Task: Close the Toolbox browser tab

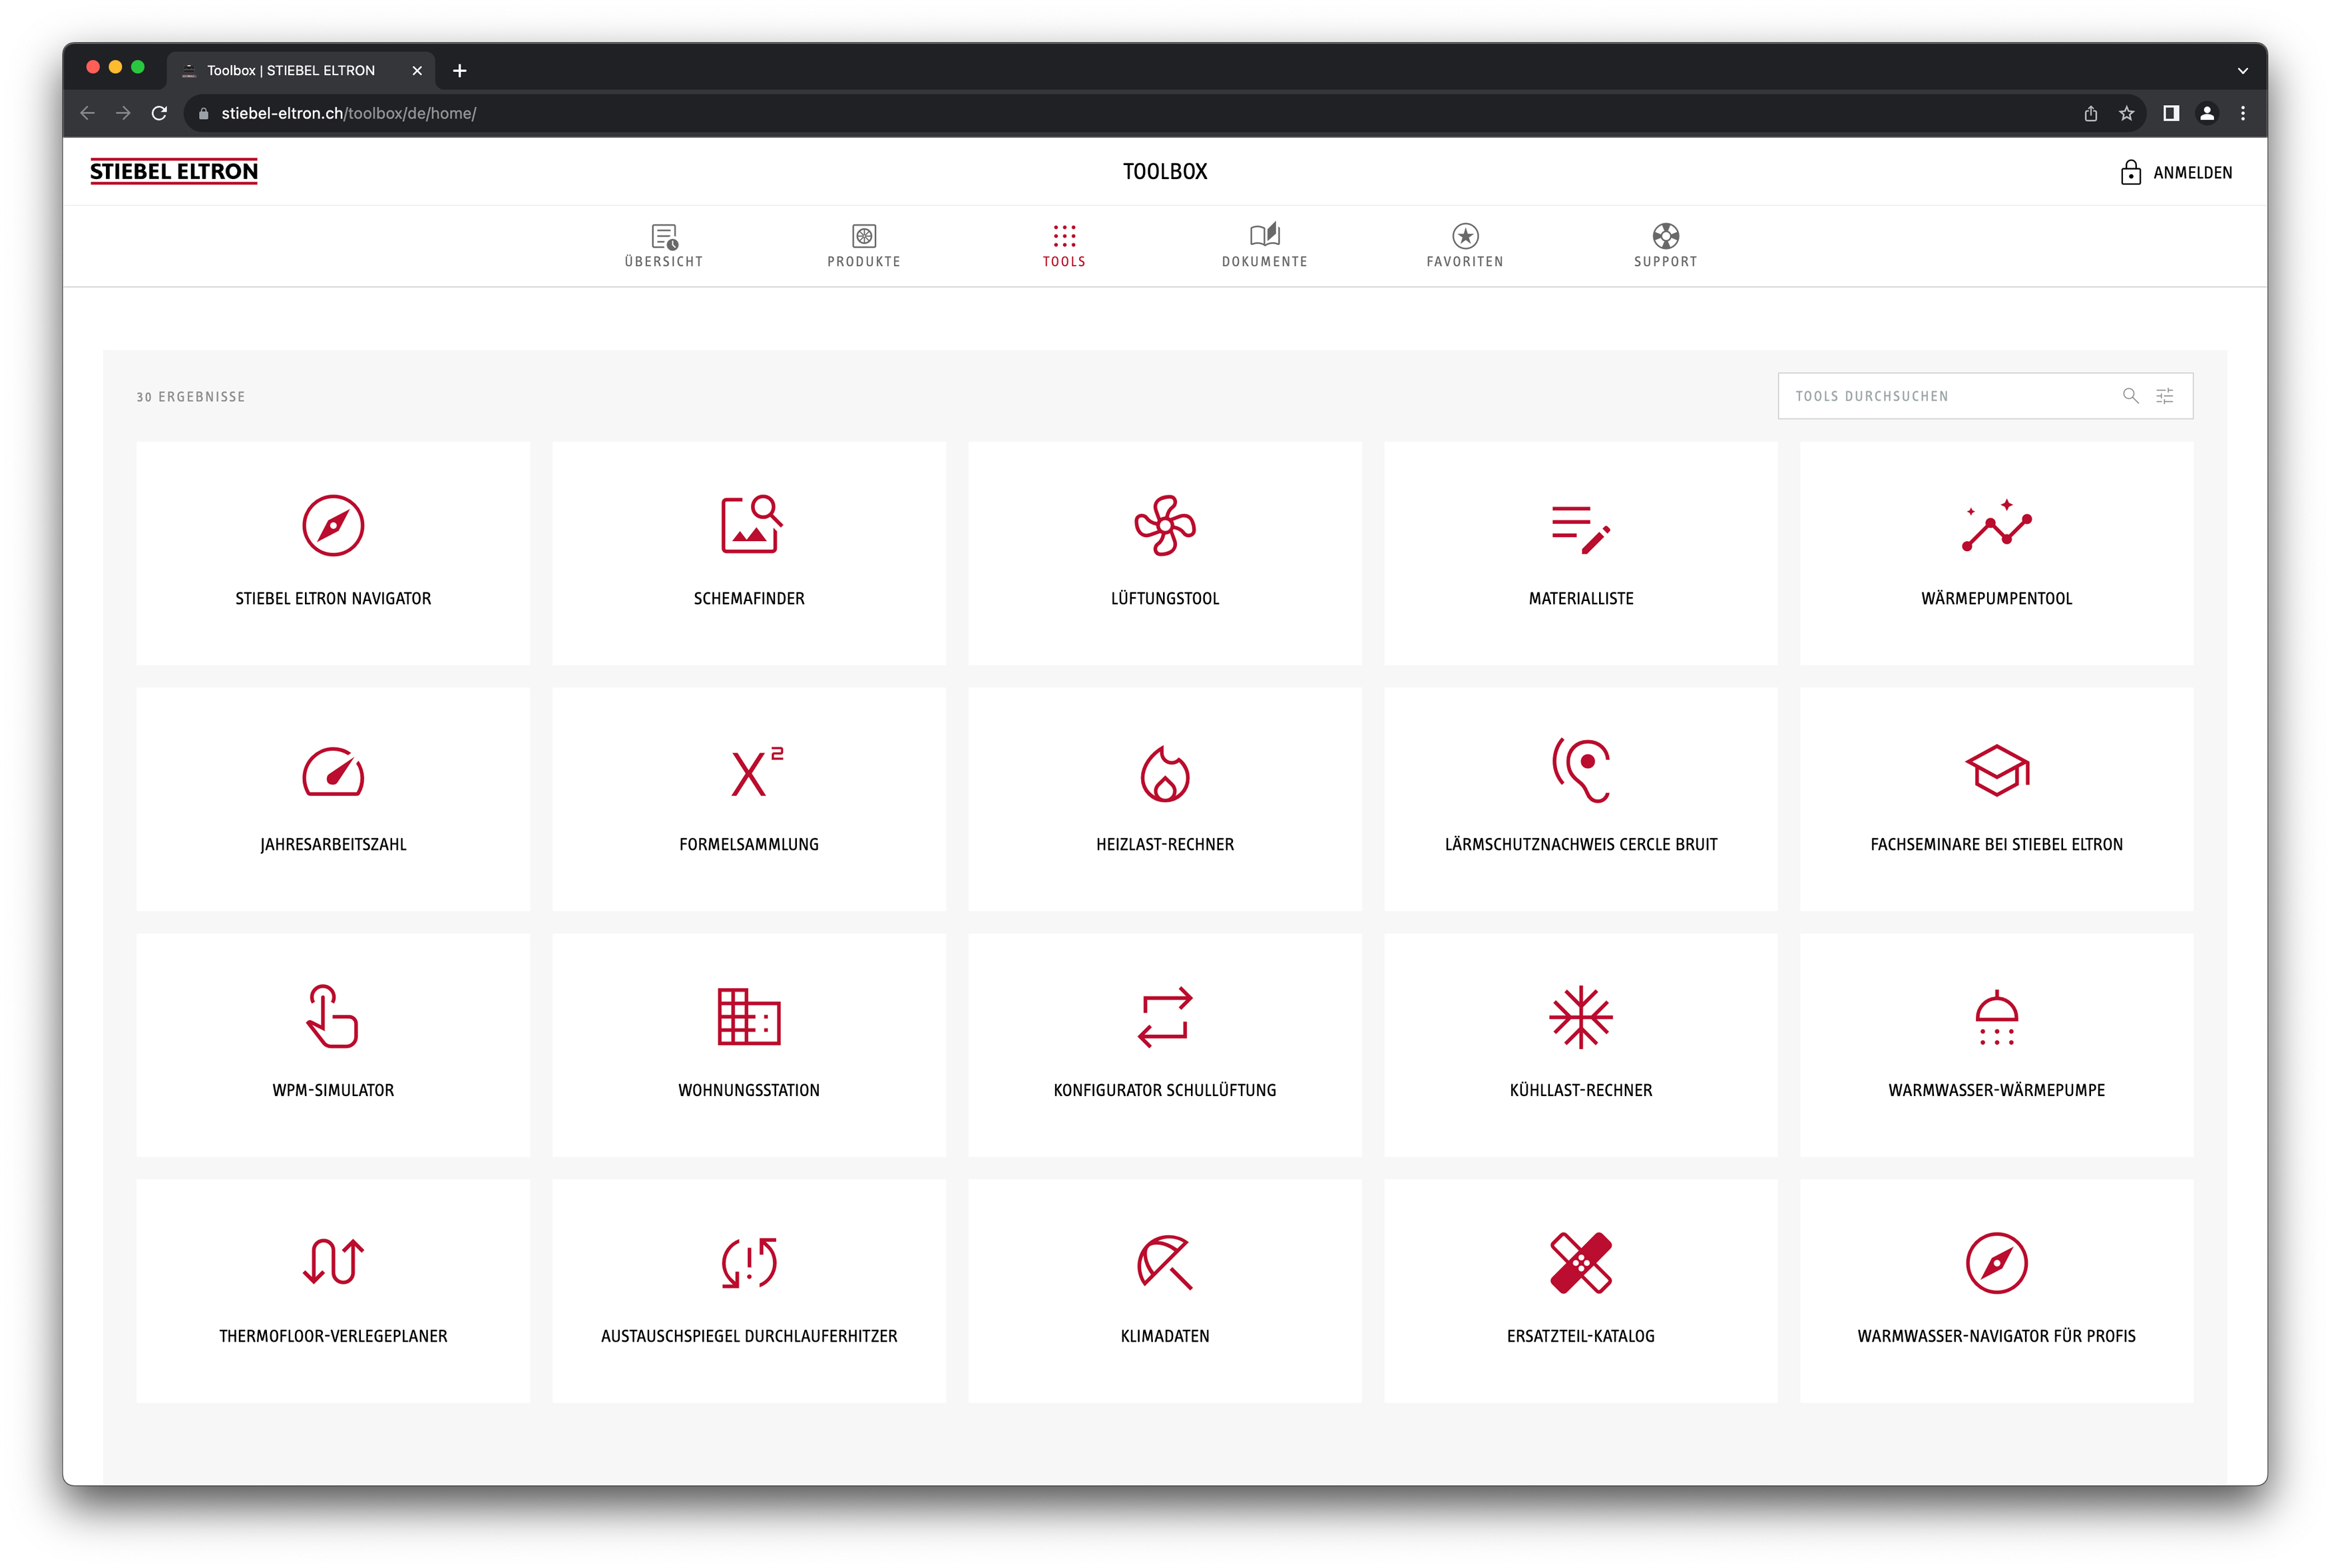Action: 417,70
